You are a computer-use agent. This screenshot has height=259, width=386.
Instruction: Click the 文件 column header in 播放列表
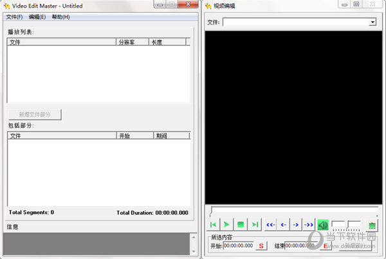click(62, 42)
